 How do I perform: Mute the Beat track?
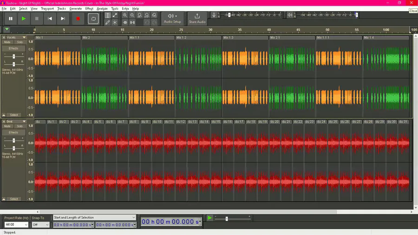coord(7,126)
